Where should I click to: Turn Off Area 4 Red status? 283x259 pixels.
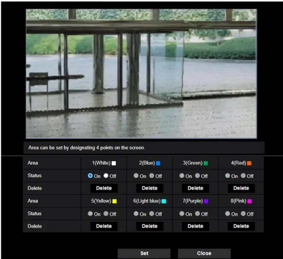click(243, 176)
